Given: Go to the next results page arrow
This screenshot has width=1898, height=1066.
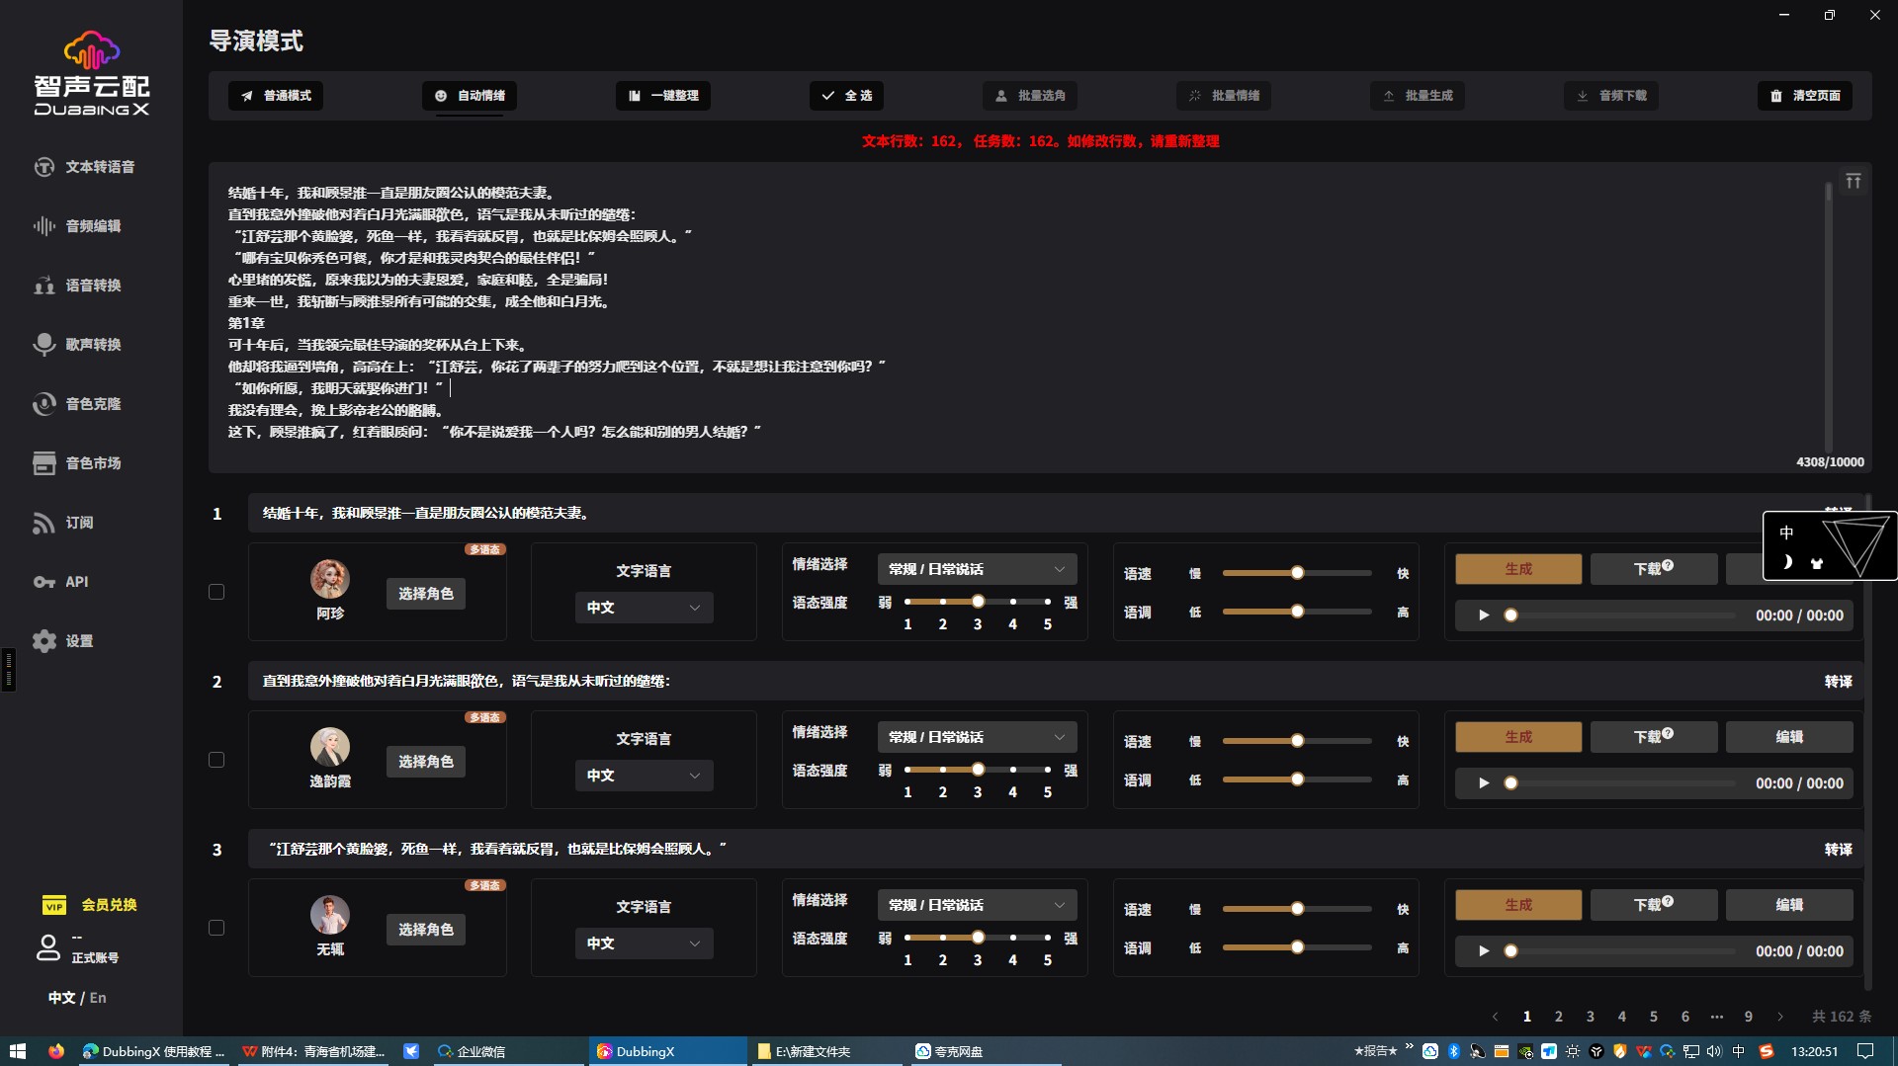Looking at the screenshot, I should pyautogui.click(x=1780, y=1017).
